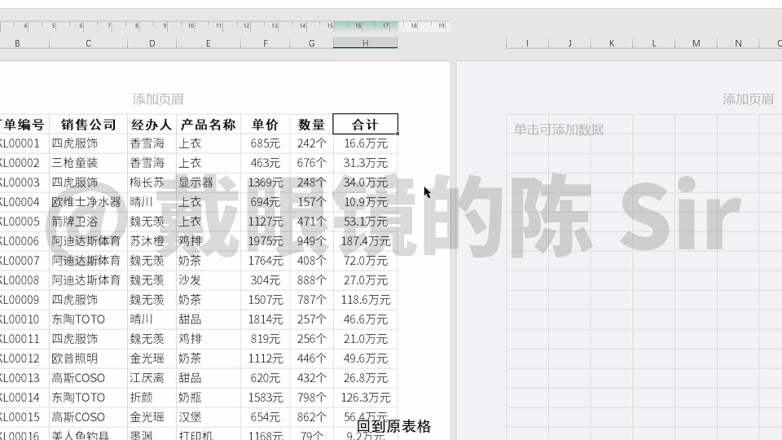Select the 苏沐橙 handler cell
782x440 pixels.
pos(152,241)
